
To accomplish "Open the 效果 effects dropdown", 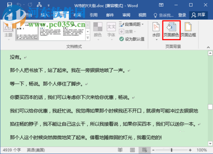I will click(x=127, y=32).
